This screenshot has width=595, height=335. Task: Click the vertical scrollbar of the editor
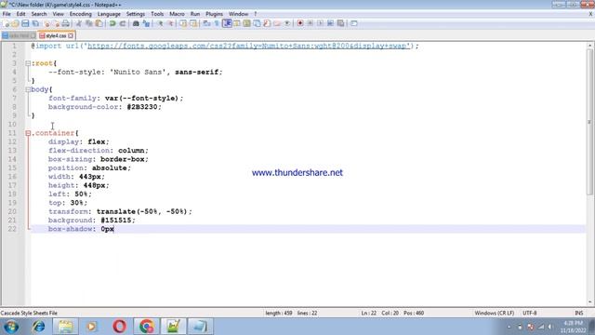[589, 122]
